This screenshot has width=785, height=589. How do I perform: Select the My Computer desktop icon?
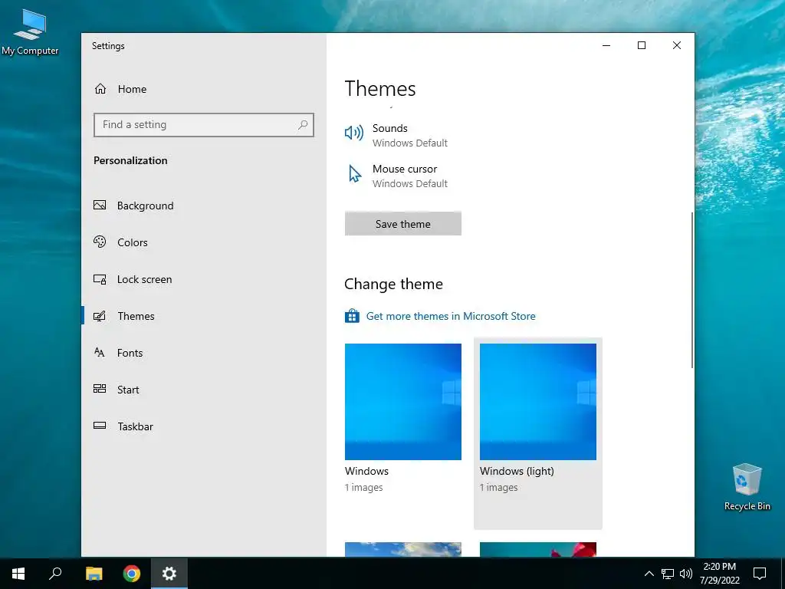tap(30, 31)
